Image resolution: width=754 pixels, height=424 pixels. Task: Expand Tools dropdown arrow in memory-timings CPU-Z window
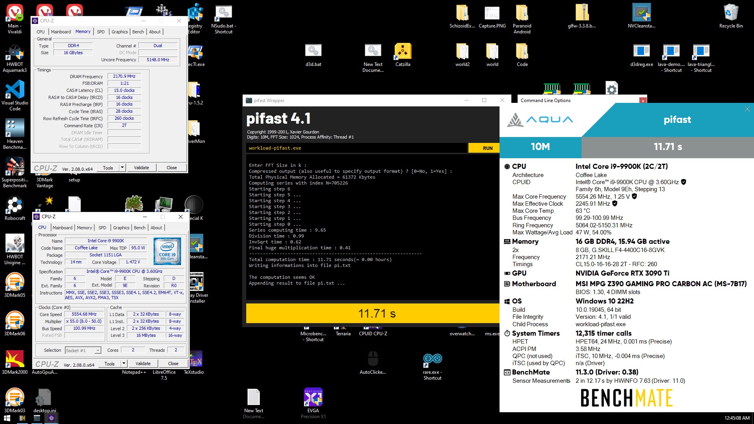pos(122,168)
